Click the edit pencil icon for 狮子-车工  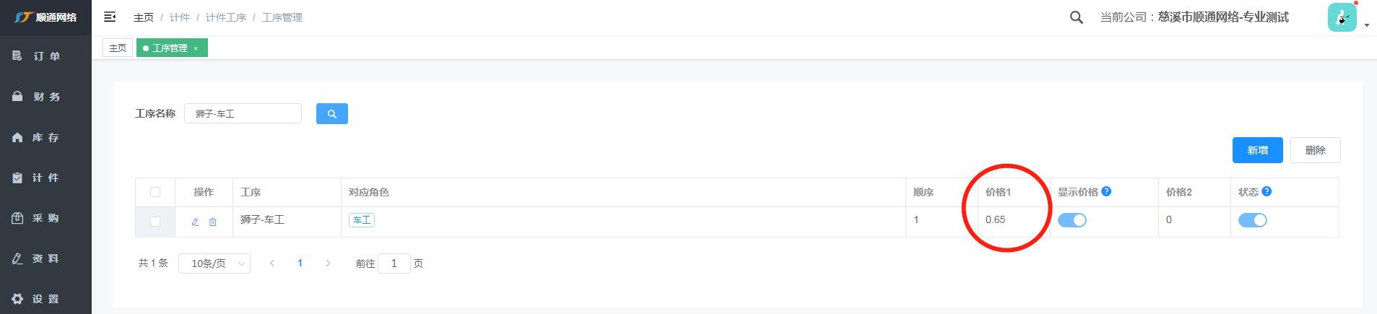[x=195, y=222]
